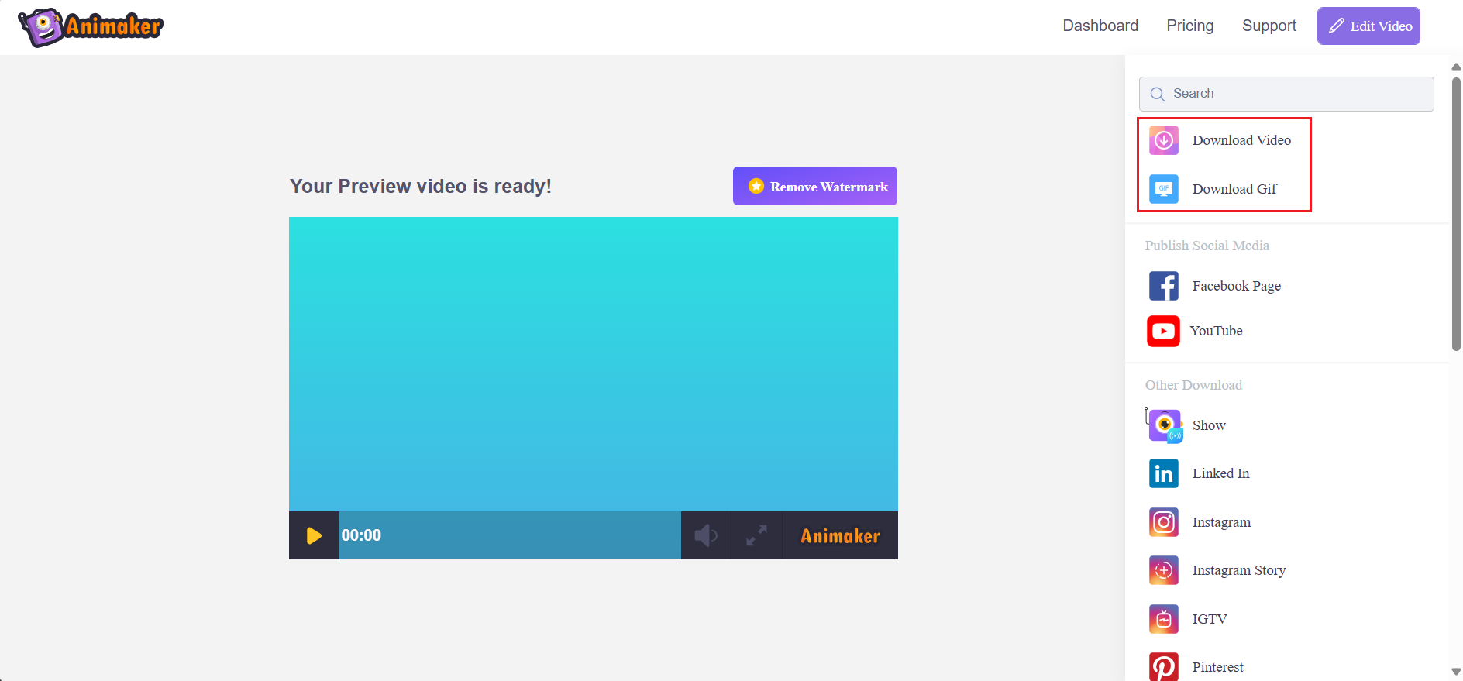Image resolution: width=1463 pixels, height=681 pixels.
Task: Choose the Linked In label
Action: [1220, 473]
